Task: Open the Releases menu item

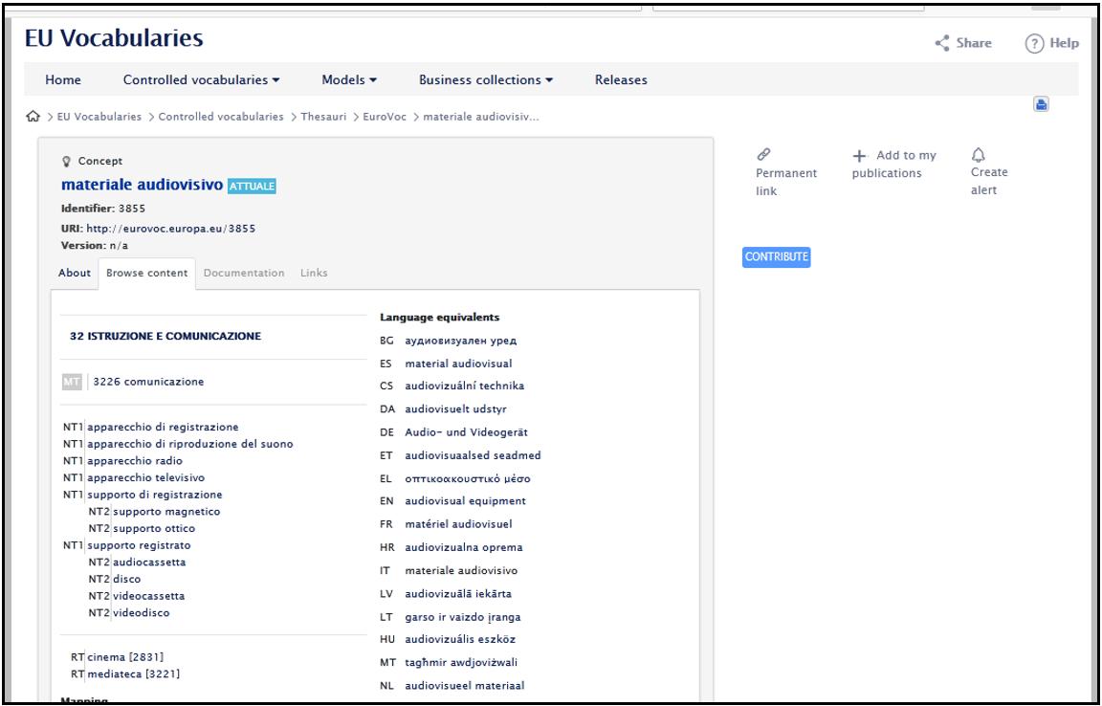Action: tap(621, 80)
